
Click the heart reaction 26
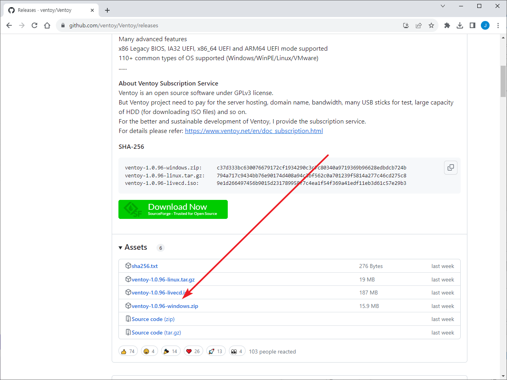coord(193,351)
